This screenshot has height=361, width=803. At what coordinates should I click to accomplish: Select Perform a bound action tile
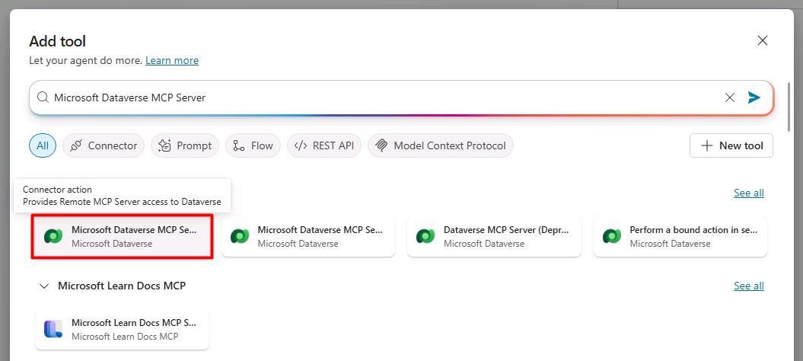coord(680,236)
